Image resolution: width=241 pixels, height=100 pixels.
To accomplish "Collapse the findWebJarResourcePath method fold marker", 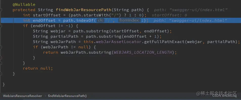I will coord(1,10).
